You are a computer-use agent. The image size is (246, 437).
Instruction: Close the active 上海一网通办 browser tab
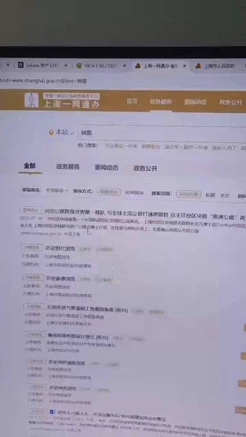coord(184,66)
